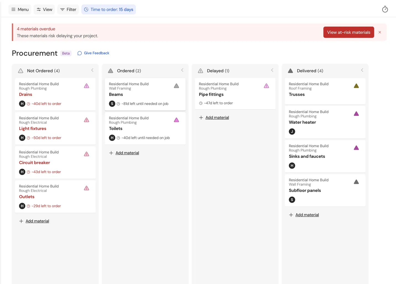
Task: Click the Not Ordered column status triangle
Action: [20, 71]
